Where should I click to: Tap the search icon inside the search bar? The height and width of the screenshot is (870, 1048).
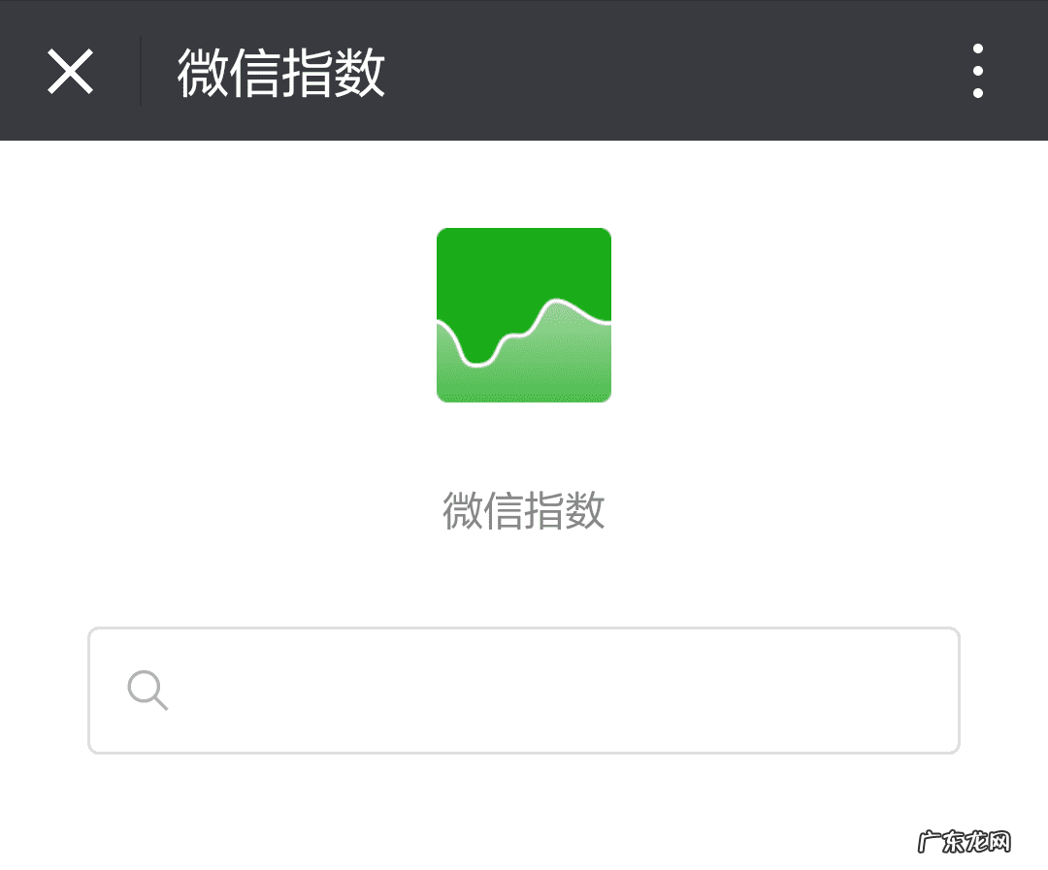[x=147, y=690]
